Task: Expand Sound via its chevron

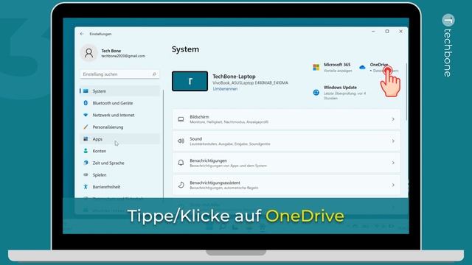Action: pyautogui.click(x=393, y=141)
